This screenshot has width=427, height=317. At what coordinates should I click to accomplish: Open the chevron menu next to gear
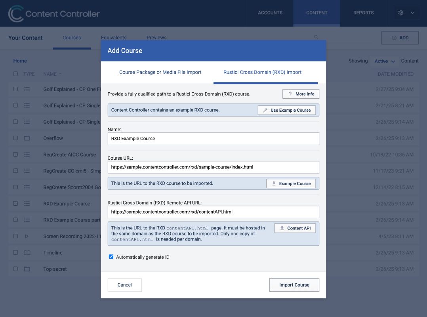pos(413,13)
